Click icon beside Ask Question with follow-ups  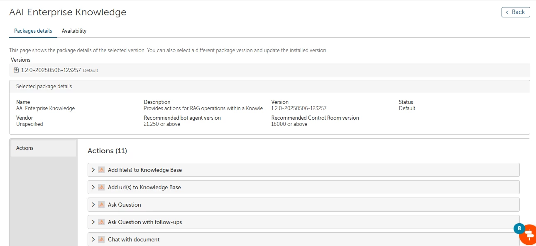(x=101, y=222)
